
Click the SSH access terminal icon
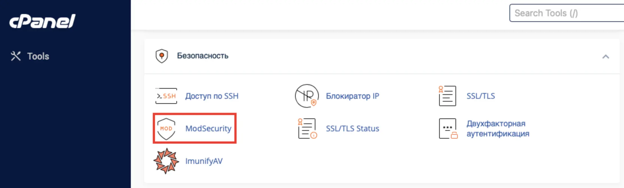[x=166, y=96]
